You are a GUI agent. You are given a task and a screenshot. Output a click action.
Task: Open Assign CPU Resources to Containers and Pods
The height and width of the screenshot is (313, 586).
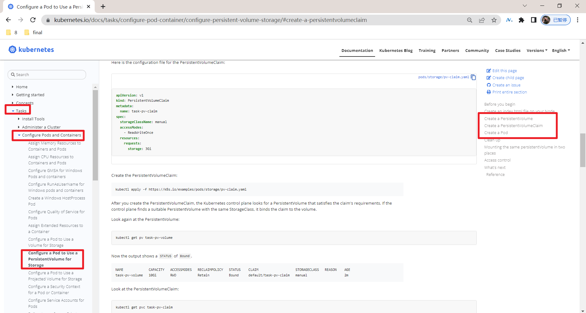(51, 160)
